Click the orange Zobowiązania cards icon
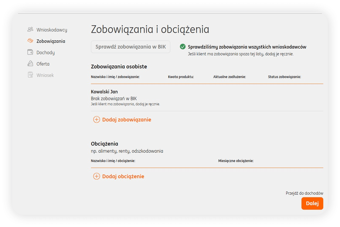The width and height of the screenshot is (340, 227). point(30,41)
